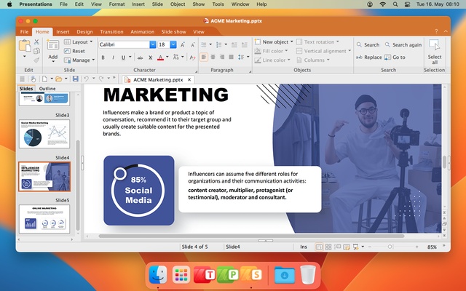Click the Reset slide button
Viewport: 466px width, 291px height.
point(74,51)
